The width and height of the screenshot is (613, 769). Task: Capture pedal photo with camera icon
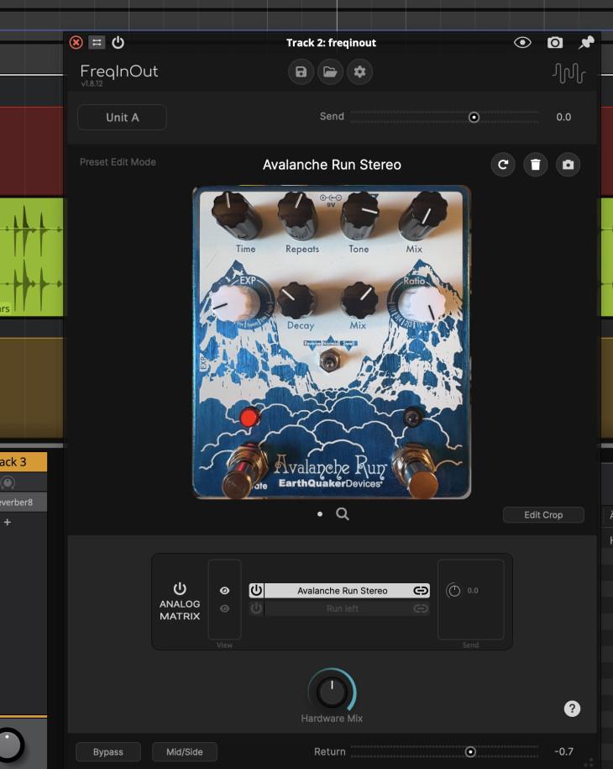[568, 165]
